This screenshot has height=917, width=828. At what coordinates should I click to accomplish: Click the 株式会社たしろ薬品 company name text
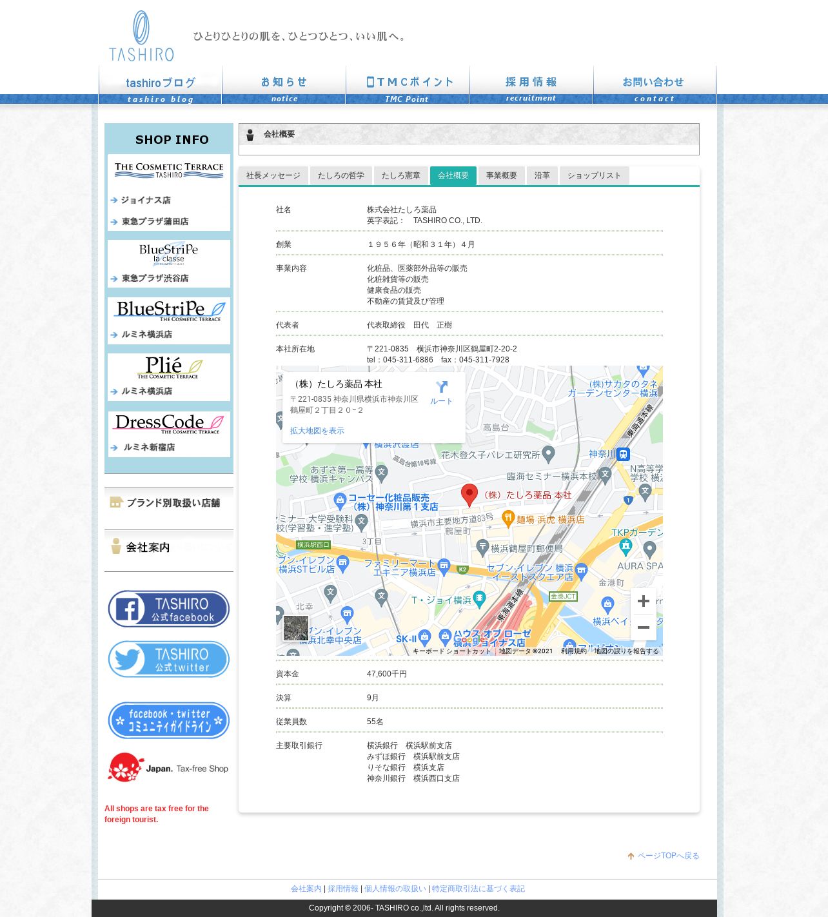tap(402, 210)
